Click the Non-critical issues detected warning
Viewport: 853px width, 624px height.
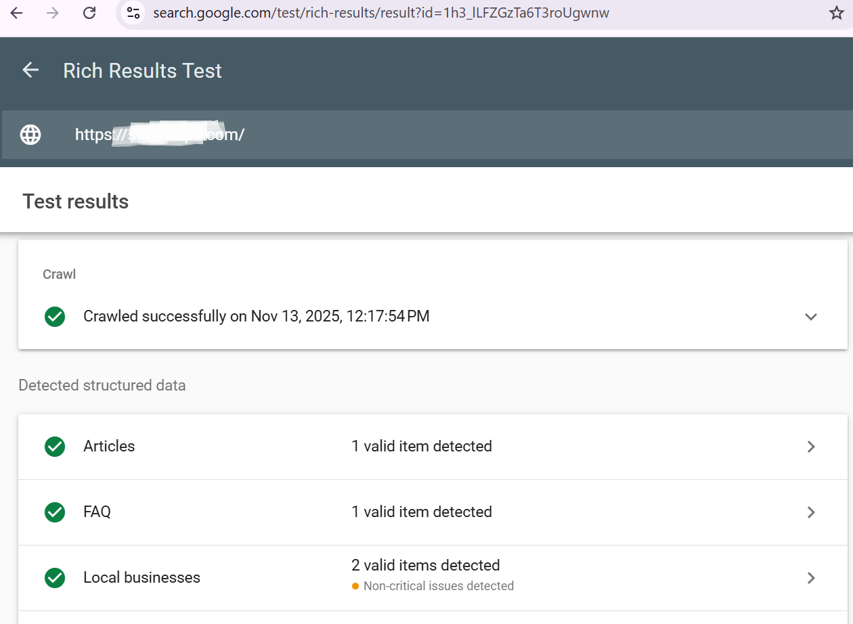pos(438,586)
